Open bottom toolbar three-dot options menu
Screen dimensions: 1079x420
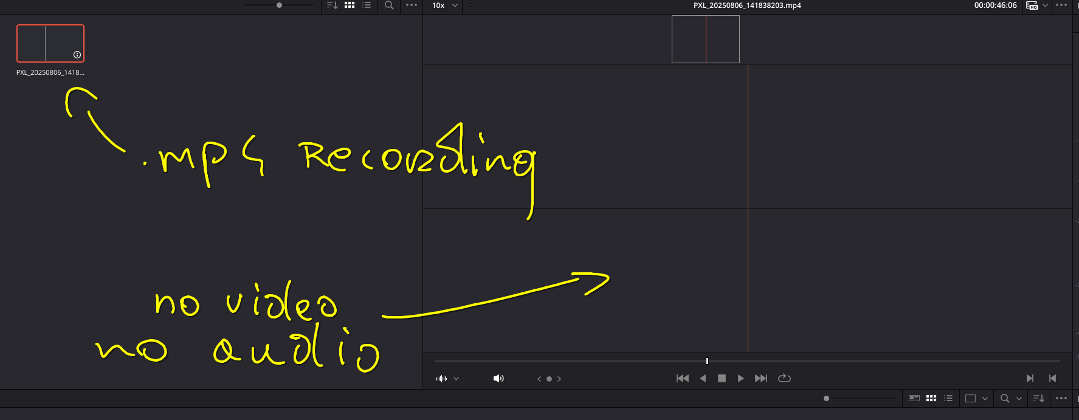pos(1061,398)
